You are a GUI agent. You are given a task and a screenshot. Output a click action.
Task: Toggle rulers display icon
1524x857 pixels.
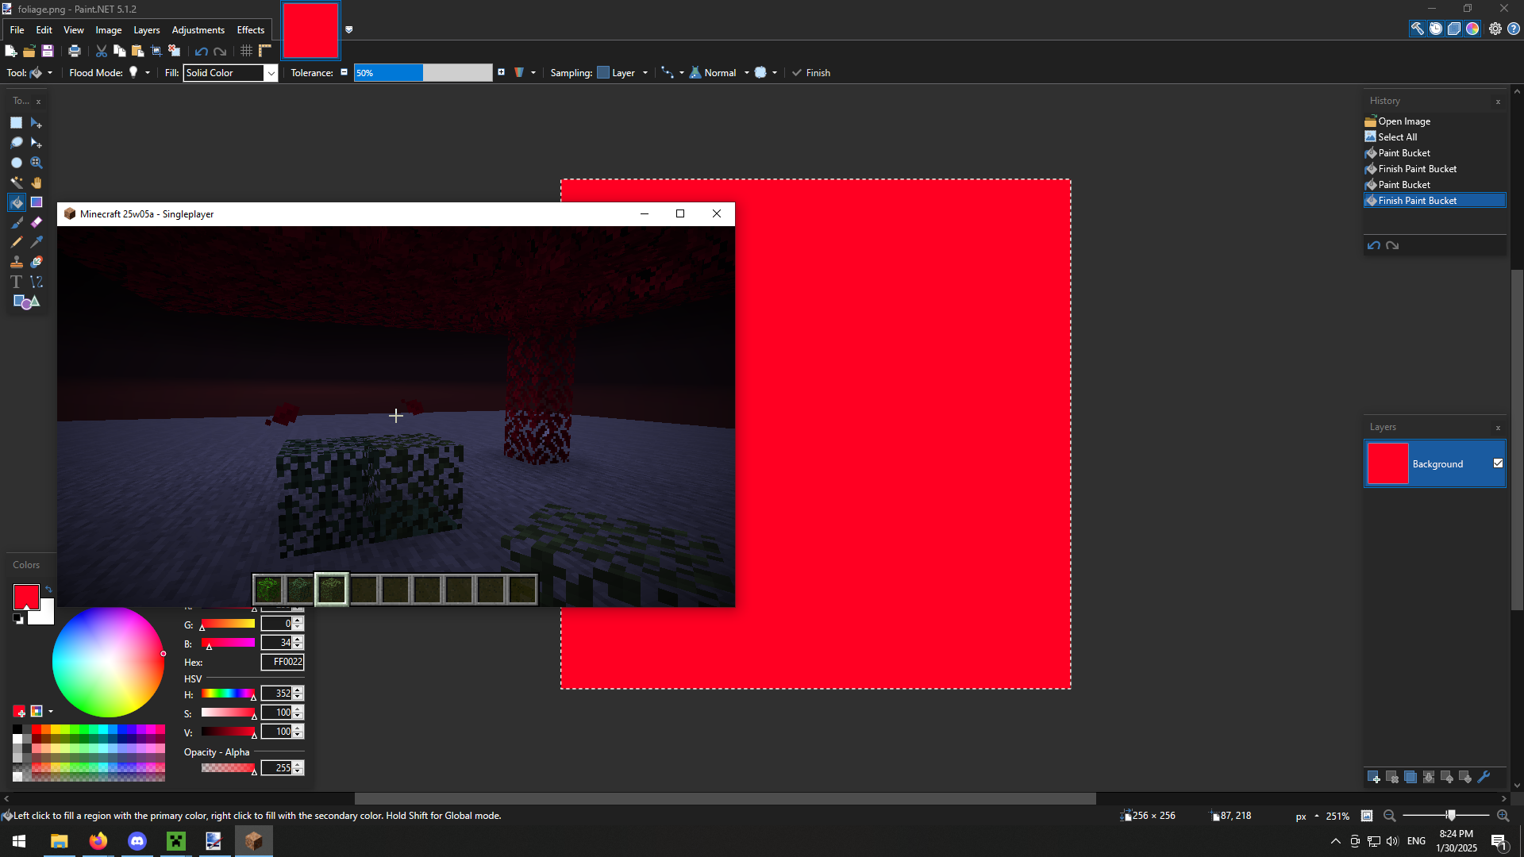click(x=265, y=51)
